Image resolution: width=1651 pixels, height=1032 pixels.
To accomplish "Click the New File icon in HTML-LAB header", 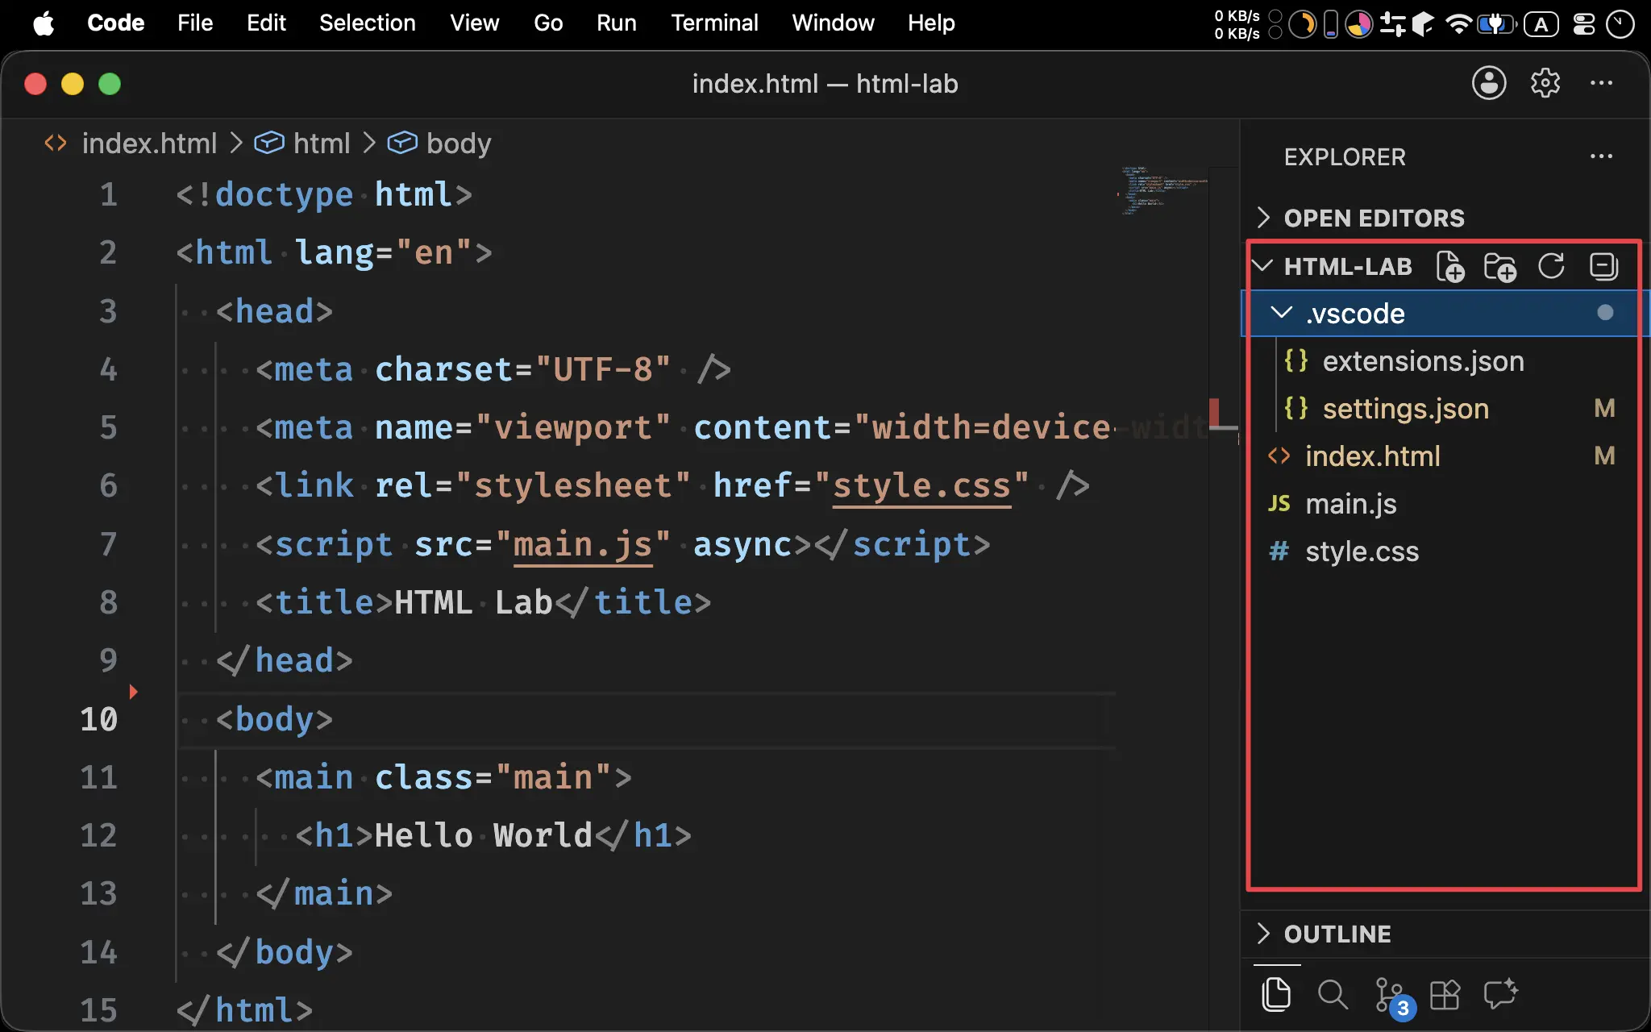I will coord(1450,267).
